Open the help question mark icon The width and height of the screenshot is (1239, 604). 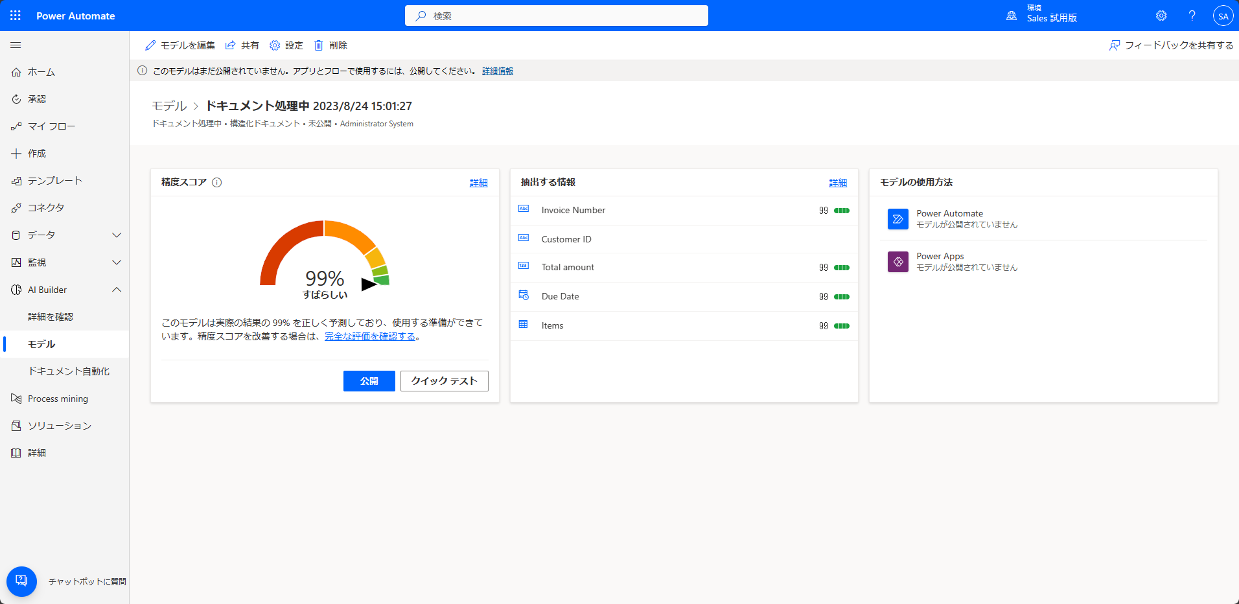pyautogui.click(x=1192, y=16)
